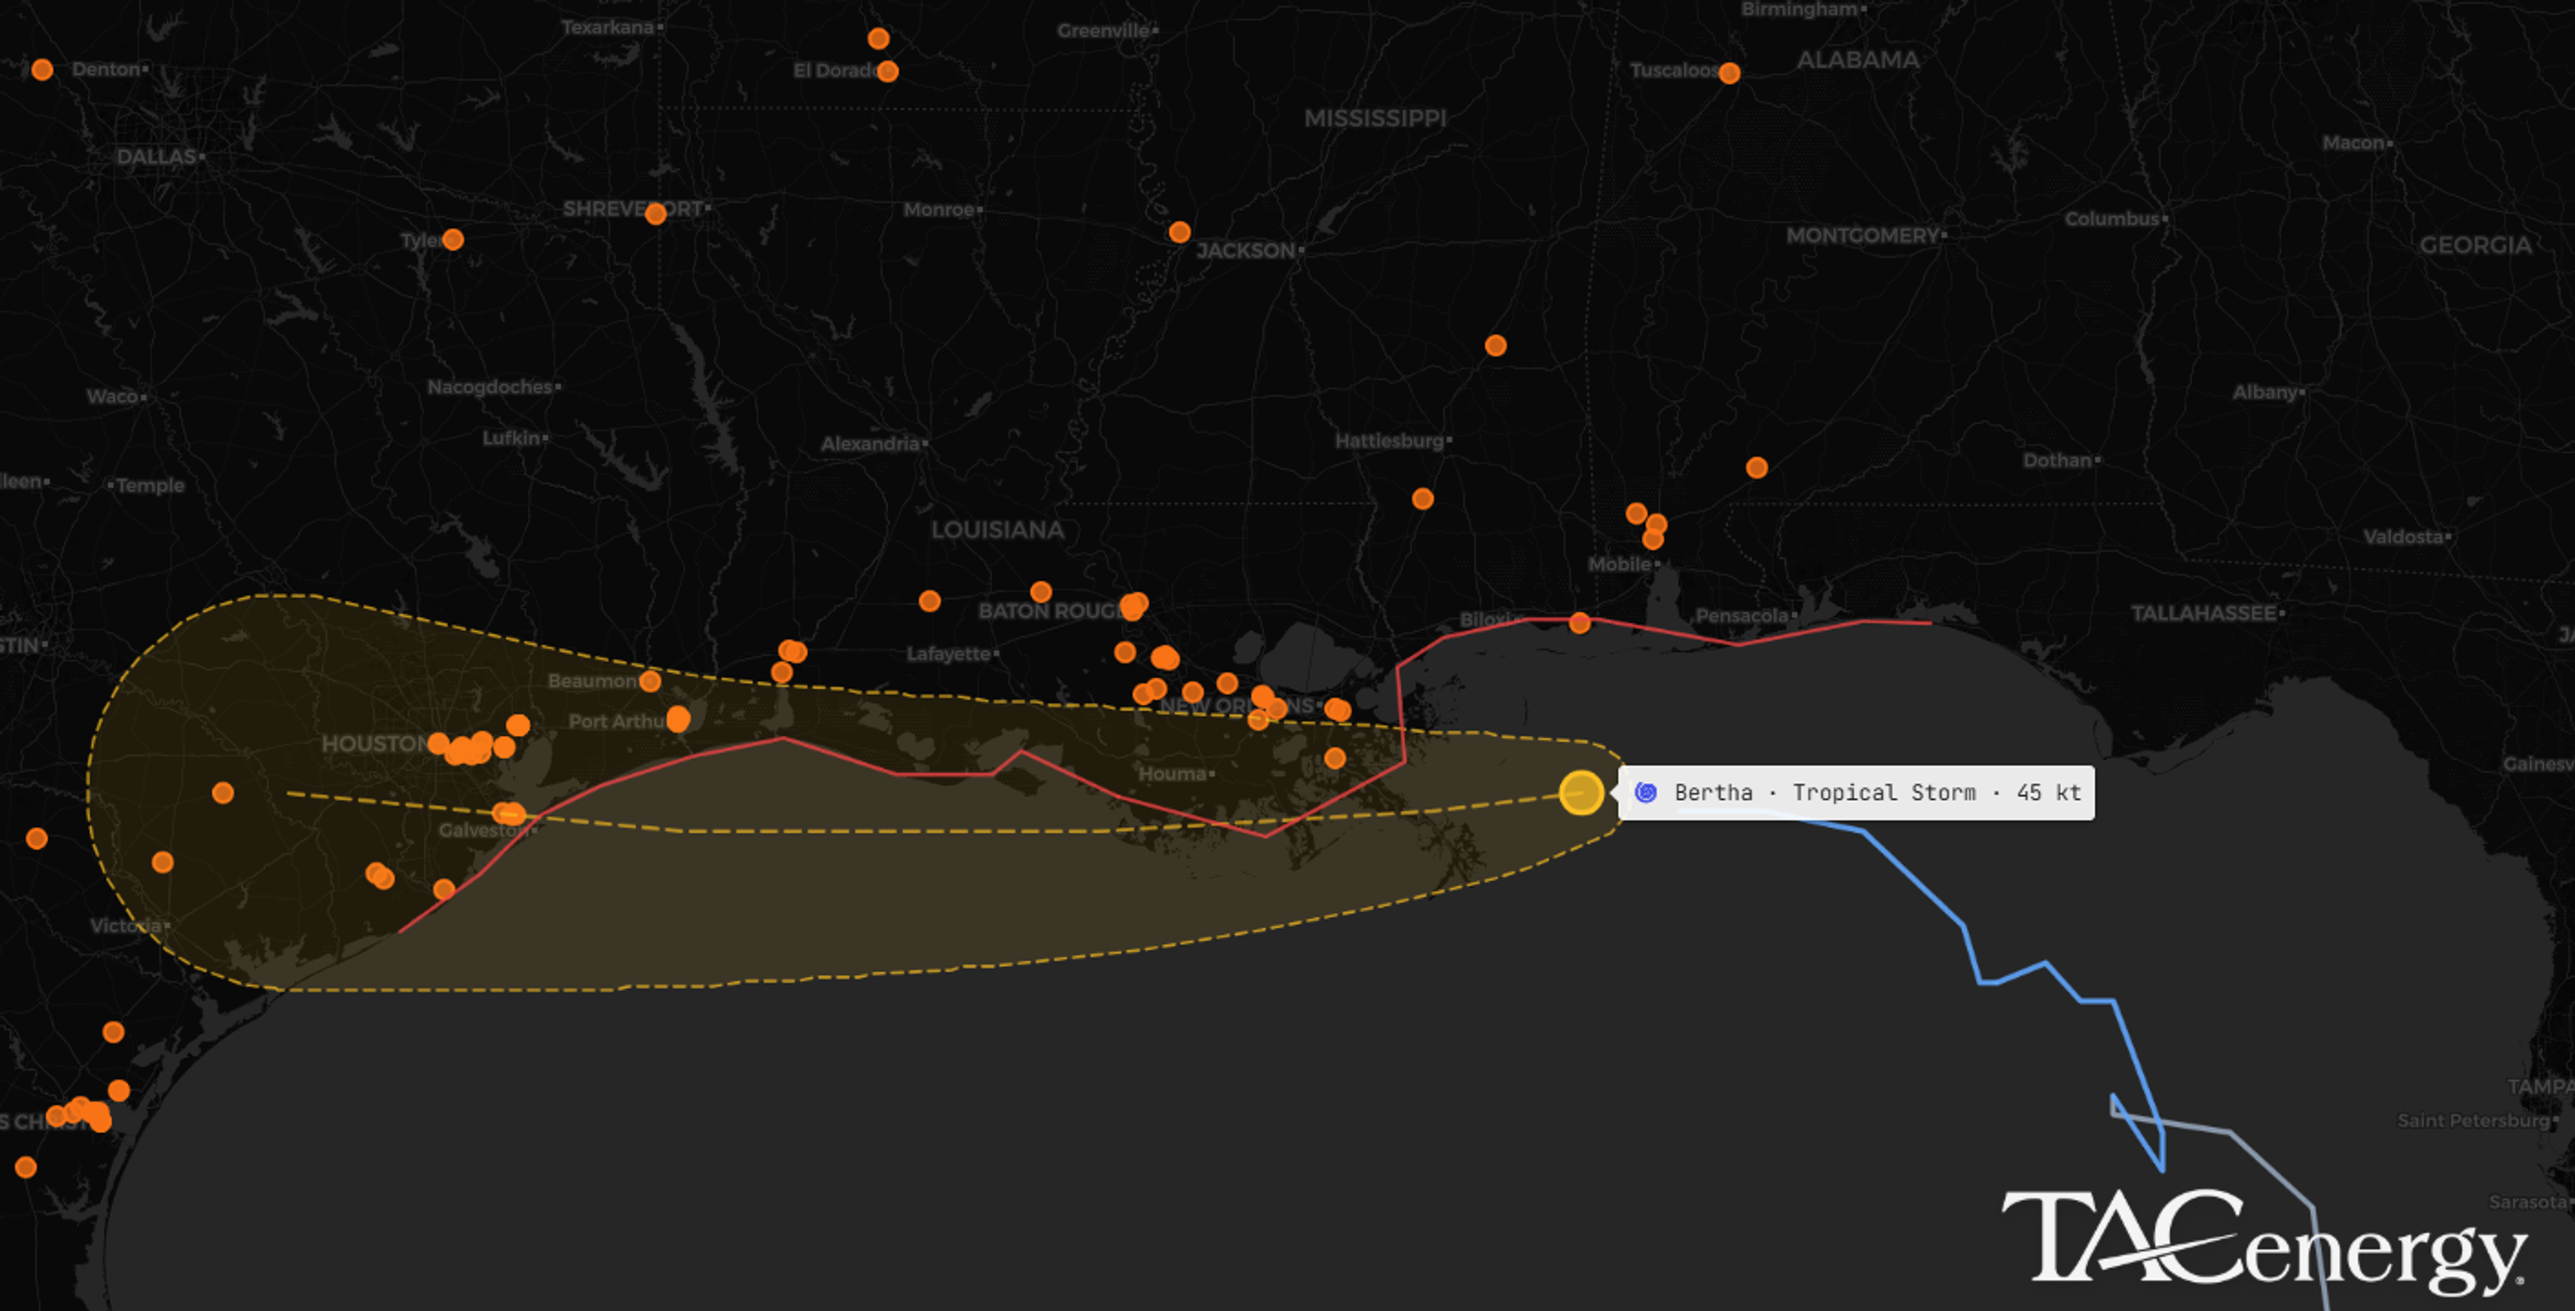Click the blue cyclone icon in Bertha tooltip
The width and height of the screenshot is (2575, 1311).
(x=1646, y=793)
